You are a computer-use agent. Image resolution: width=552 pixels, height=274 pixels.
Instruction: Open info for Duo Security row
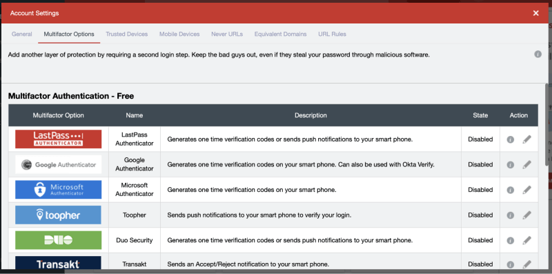tap(511, 241)
